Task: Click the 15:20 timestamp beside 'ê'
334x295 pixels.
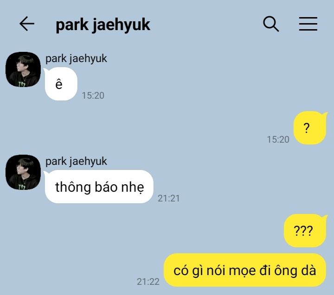Action: coord(93,95)
